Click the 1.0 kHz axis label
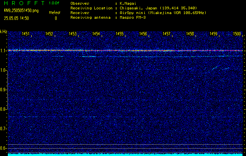This screenshot has height=156, width=246. click(x=3, y=70)
